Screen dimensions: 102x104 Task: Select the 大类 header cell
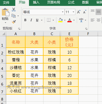pyautogui.click(x=34, y=42)
